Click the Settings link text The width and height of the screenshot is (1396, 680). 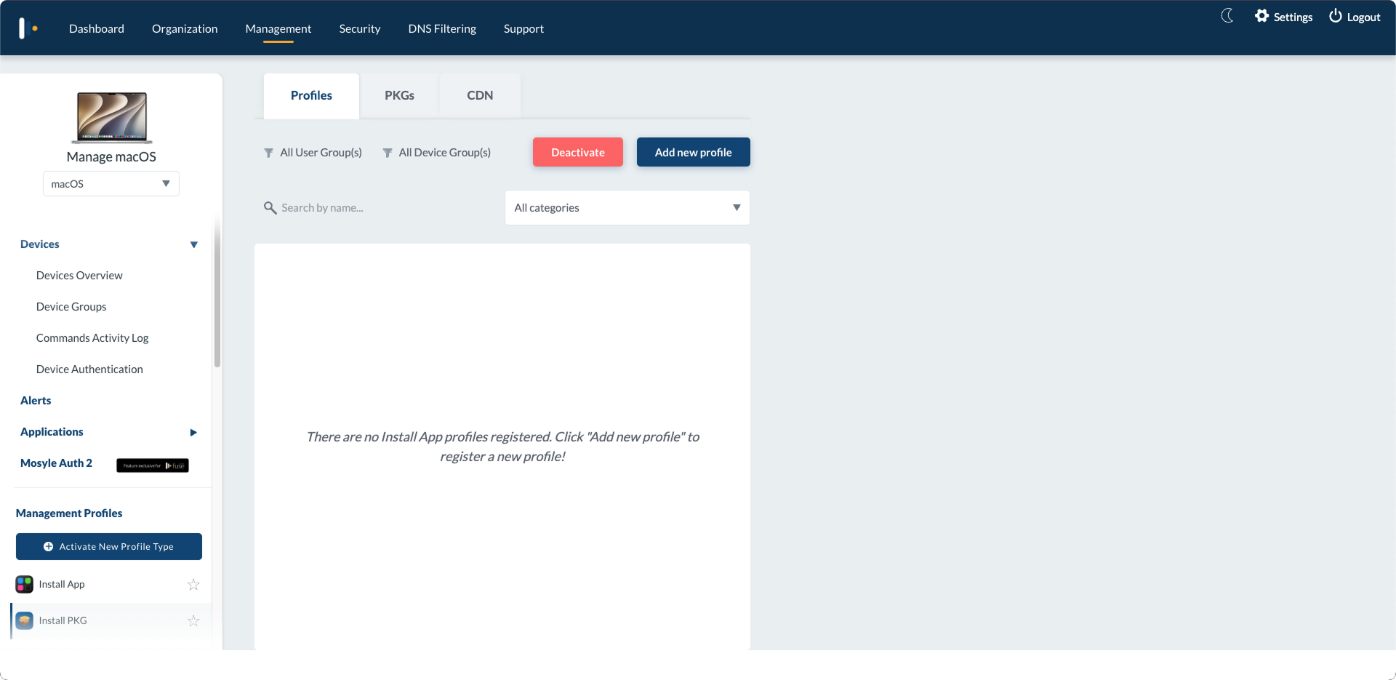tap(1293, 17)
